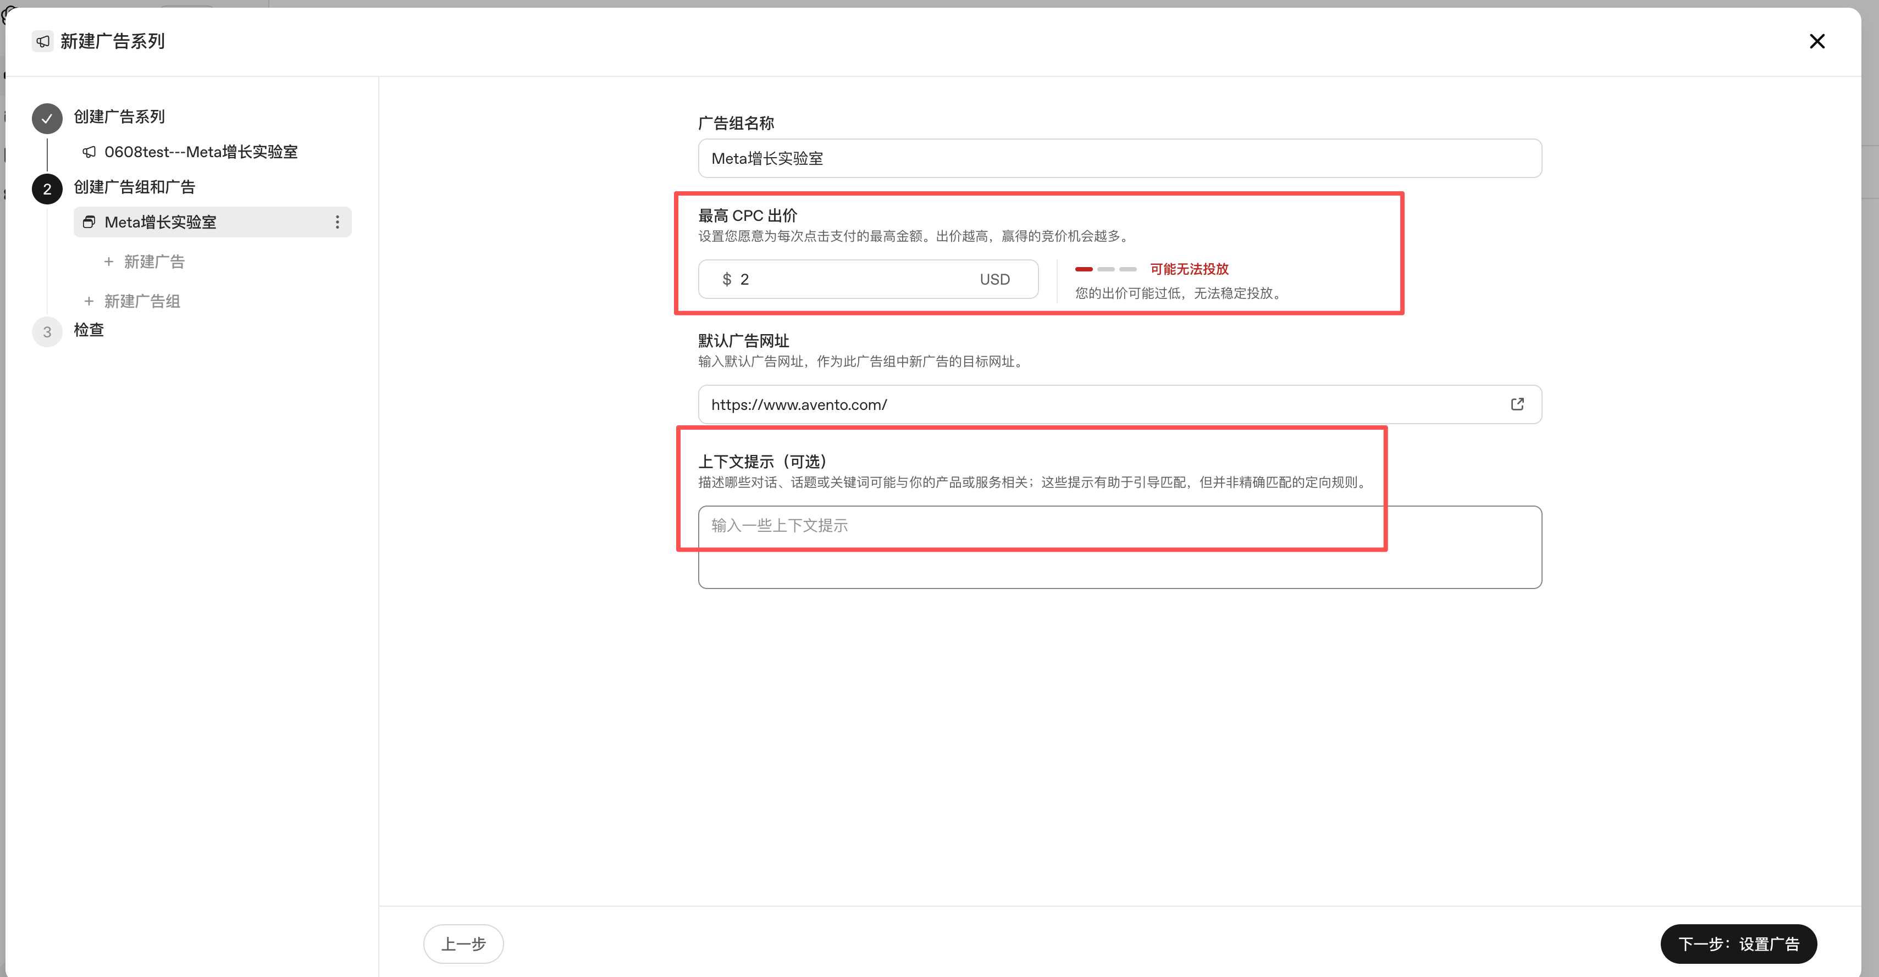Select step 2 创建广告组和广告
The image size is (1879, 977).
134,187
